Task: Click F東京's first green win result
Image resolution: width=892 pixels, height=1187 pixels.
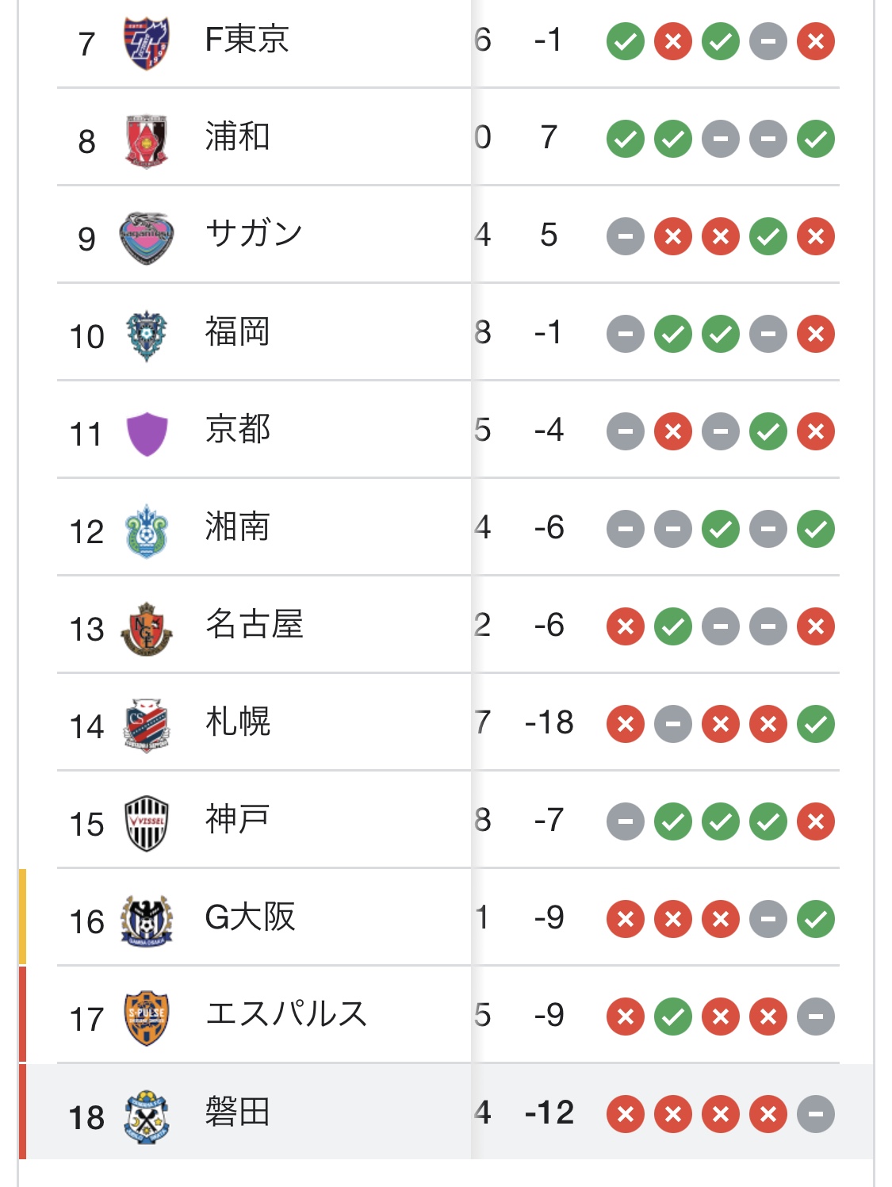Action: tap(626, 41)
